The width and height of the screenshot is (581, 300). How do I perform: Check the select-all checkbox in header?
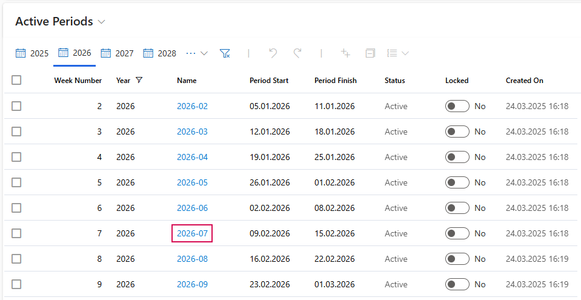click(x=16, y=80)
